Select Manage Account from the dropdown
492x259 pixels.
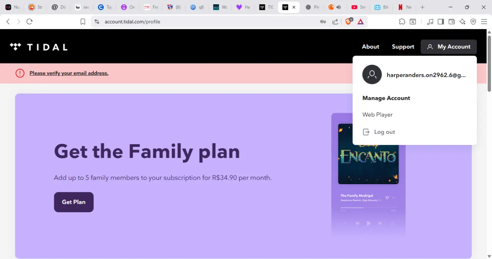pos(386,98)
